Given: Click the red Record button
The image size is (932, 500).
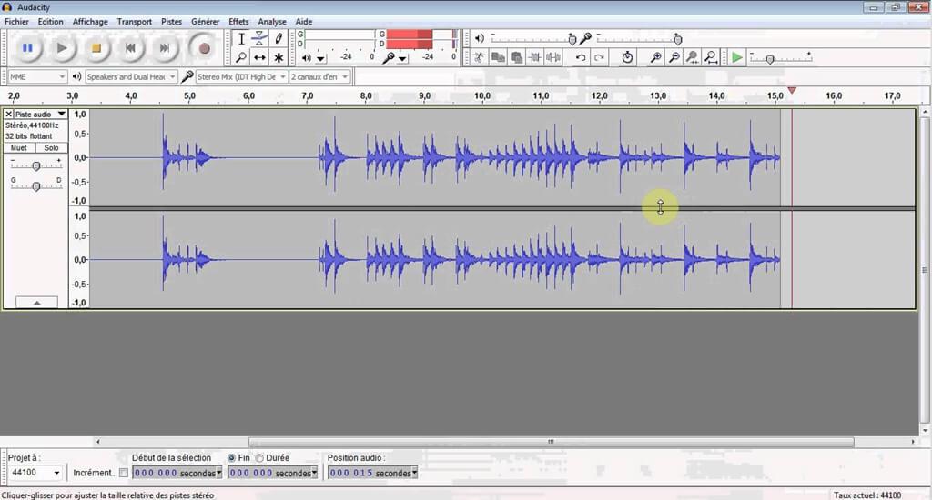Looking at the screenshot, I should (x=204, y=48).
